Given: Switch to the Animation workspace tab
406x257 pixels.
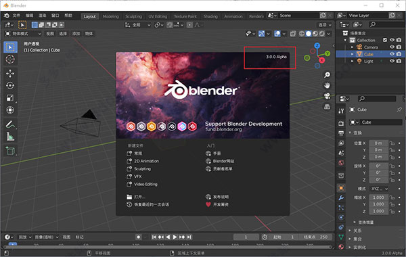Looking at the screenshot, I should point(233,16).
